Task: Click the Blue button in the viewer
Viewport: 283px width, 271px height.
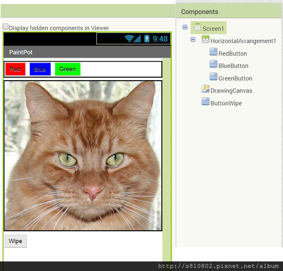Action: pyautogui.click(x=40, y=69)
